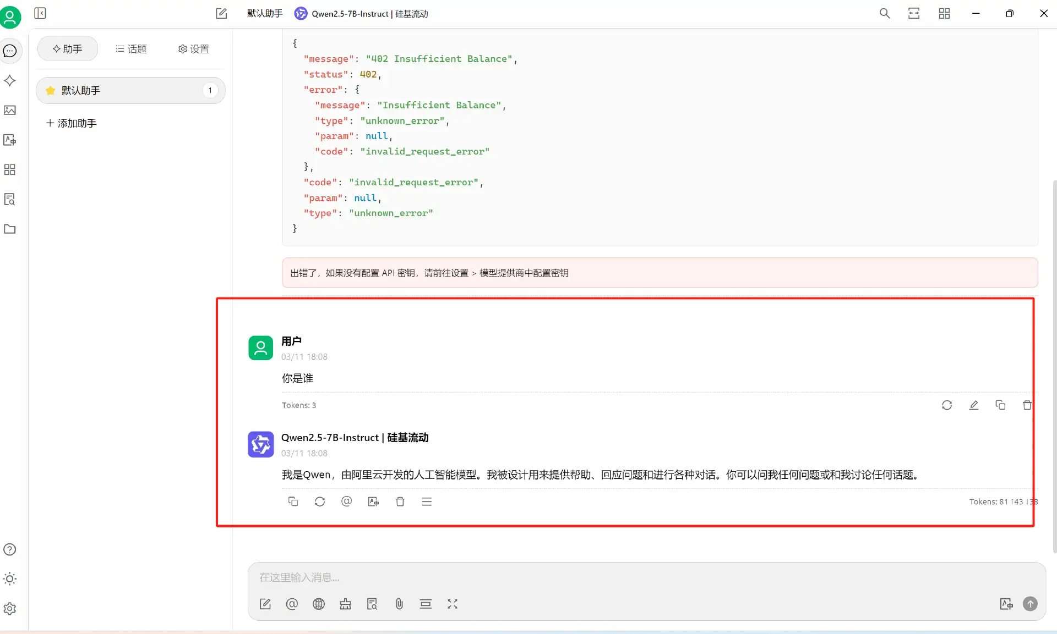Open the agents sparkle icon in sidebar
Image resolution: width=1057 pixels, height=634 pixels.
click(x=10, y=81)
